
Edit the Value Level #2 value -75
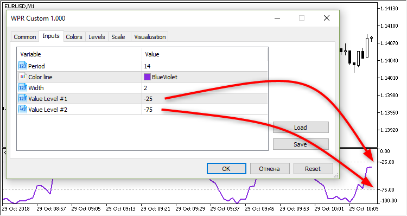pyautogui.click(x=148, y=110)
